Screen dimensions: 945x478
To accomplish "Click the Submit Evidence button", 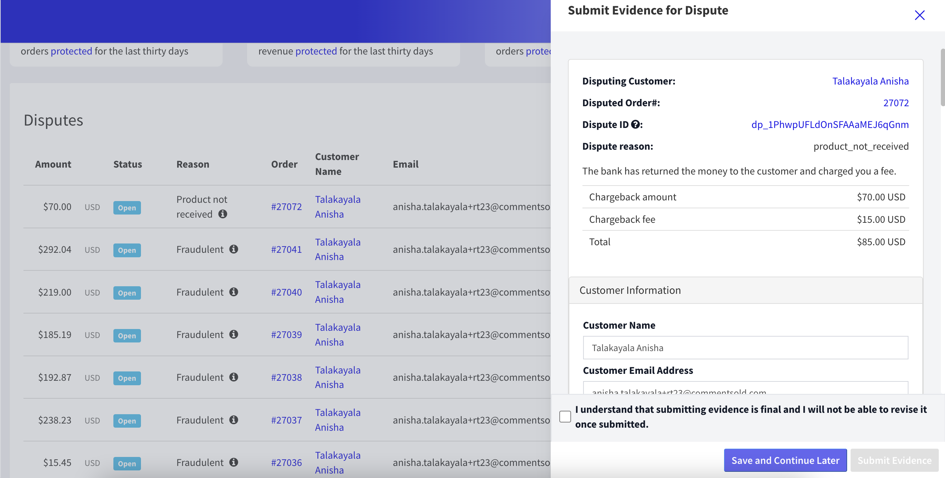I will [894, 460].
